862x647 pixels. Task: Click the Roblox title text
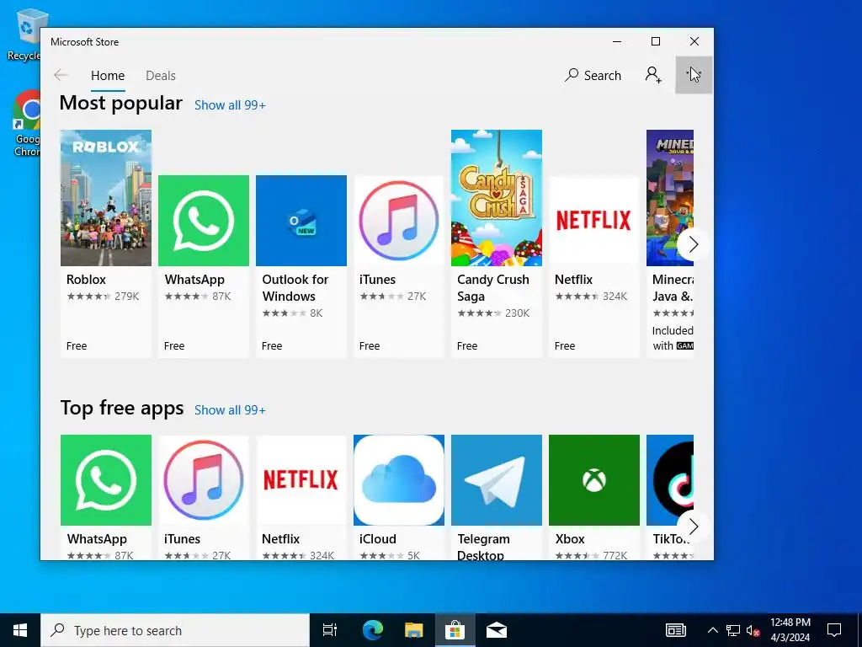(x=87, y=280)
